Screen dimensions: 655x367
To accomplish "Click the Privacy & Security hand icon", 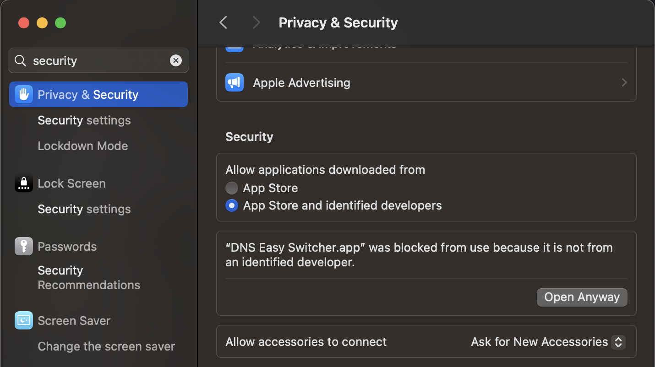I will point(24,94).
